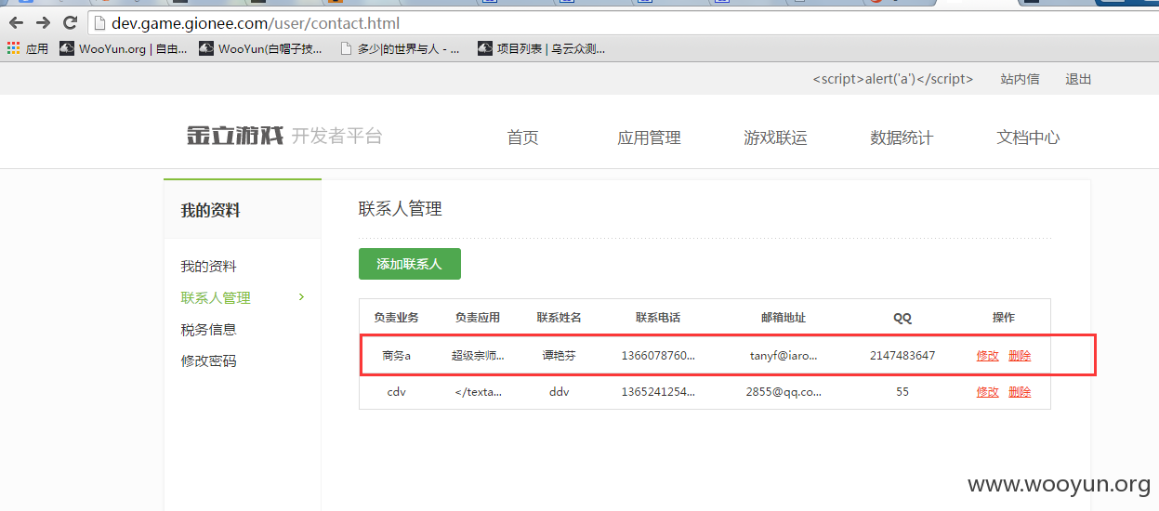Click the 负责业务 column header
The width and height of the screenshot is (1159, 511).
[396, 318]
